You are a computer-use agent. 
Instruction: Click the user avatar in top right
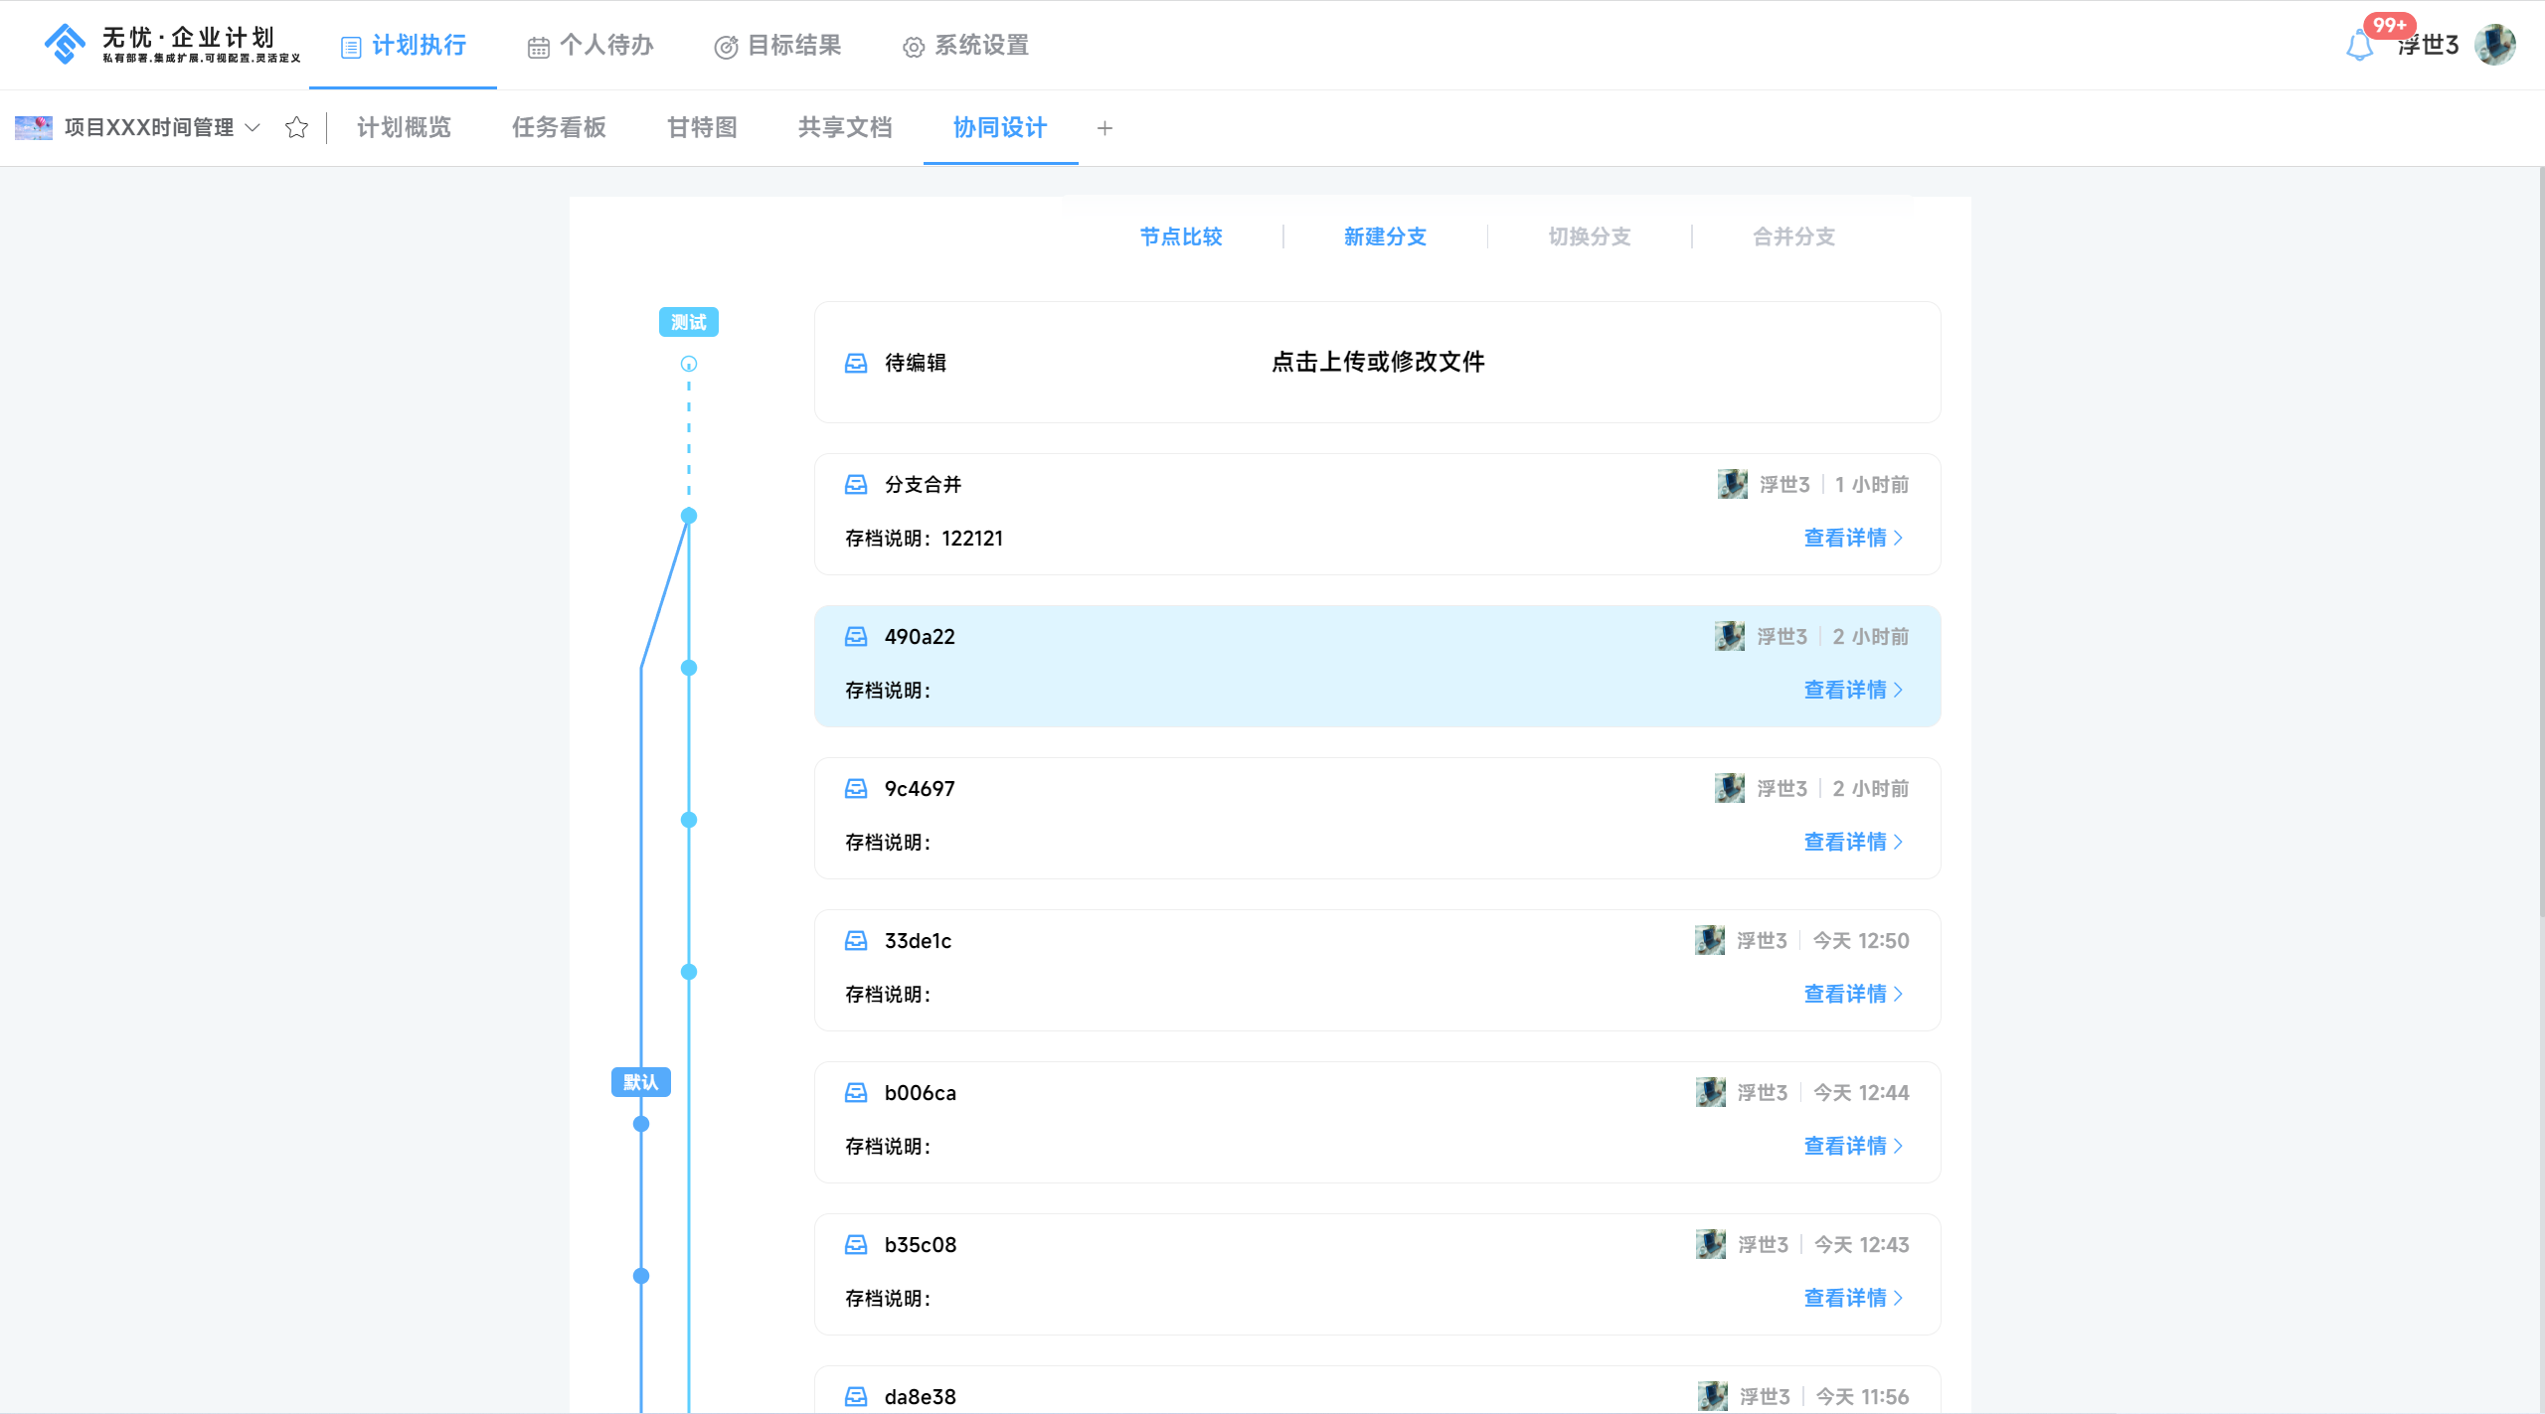[2495, 45]
